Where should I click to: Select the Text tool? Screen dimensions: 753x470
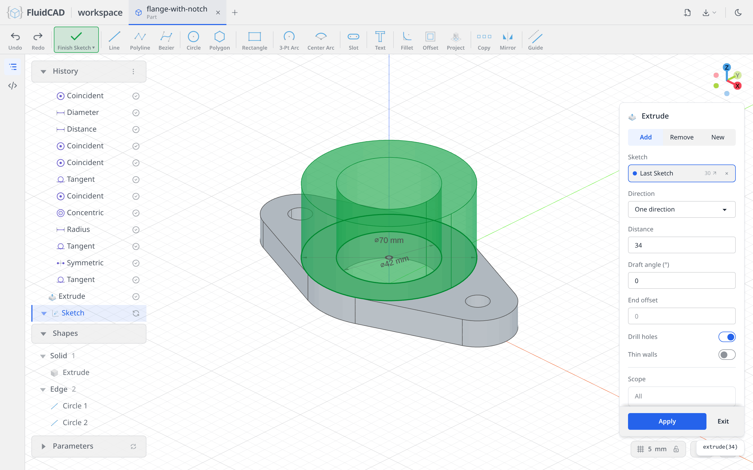point(380,40)
